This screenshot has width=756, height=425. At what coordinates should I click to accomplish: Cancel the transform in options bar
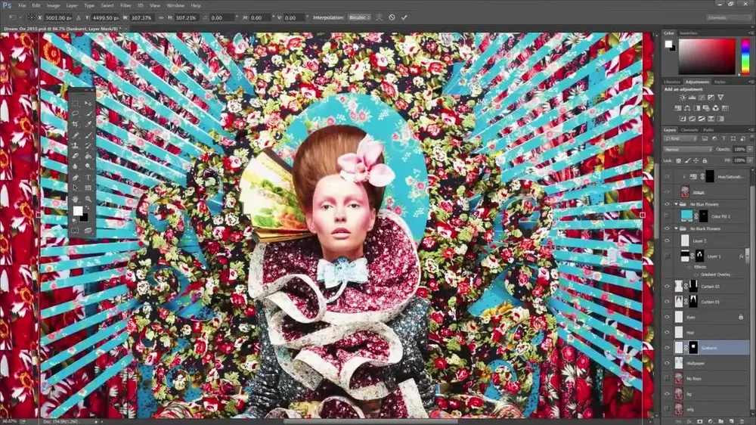pyautogui.click(x=392, y=17)
